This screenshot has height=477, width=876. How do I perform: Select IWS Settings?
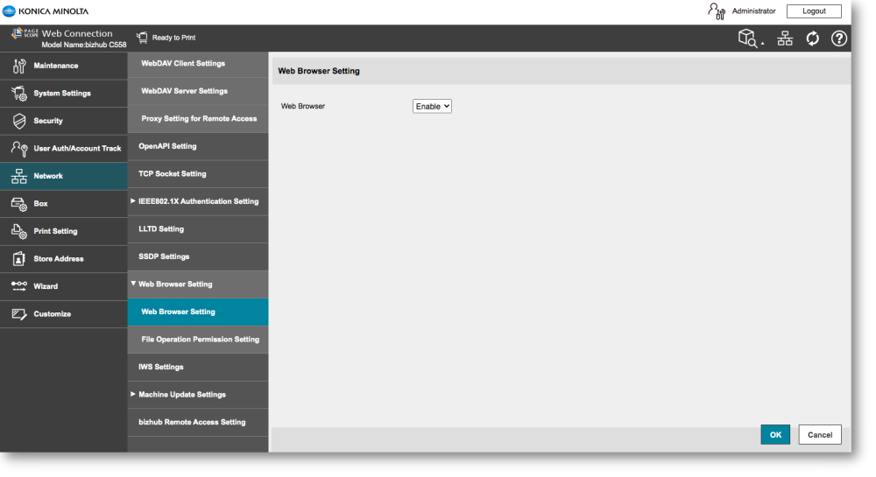[x=198, y=367]
